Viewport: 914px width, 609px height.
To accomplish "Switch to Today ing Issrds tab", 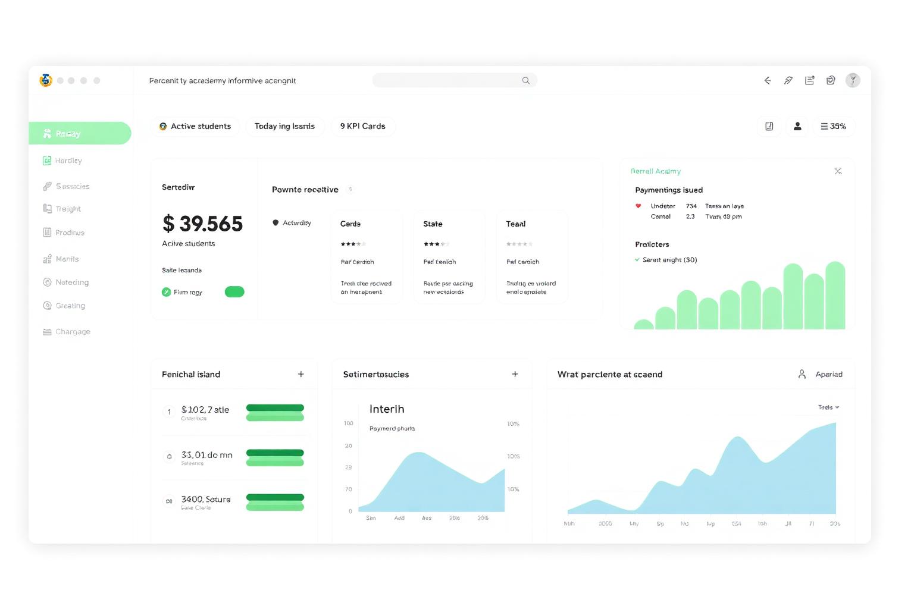I will [284, 126].
